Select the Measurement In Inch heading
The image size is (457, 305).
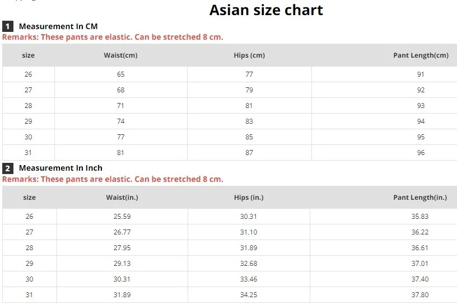click(x=60, y=168)
